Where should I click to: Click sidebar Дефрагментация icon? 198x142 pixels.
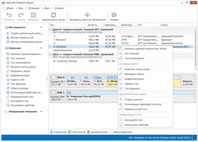(8, 75)
